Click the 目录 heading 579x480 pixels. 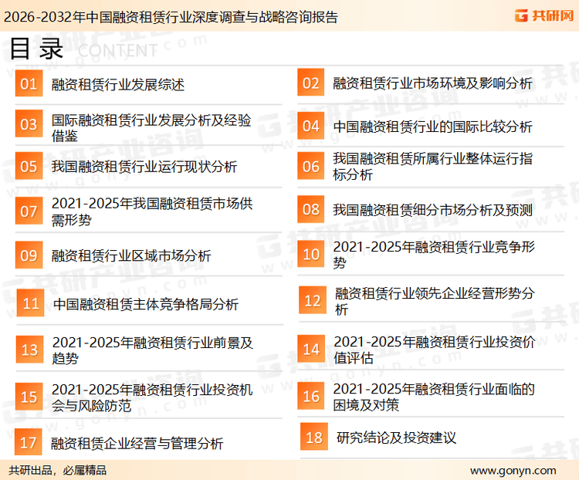coord(36,49)
